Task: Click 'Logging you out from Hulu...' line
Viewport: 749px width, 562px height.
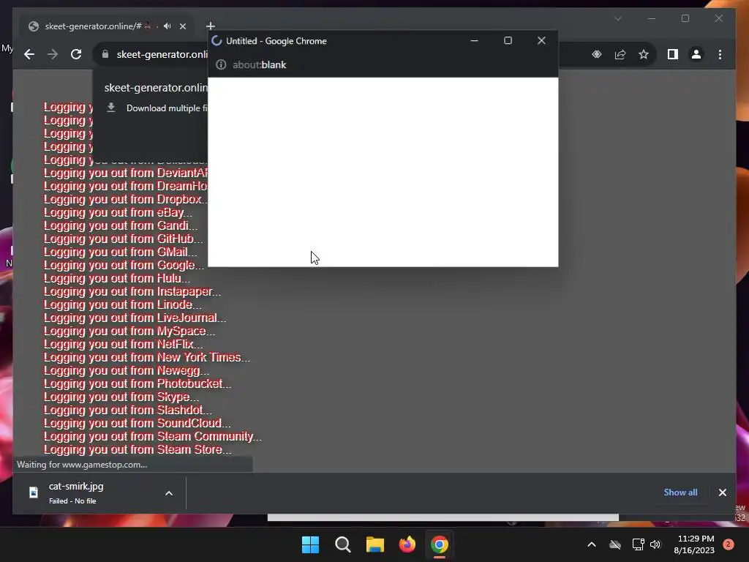Action: click(x=117, y=278)
